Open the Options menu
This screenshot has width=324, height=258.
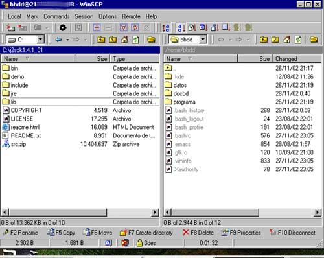point(108,16)
